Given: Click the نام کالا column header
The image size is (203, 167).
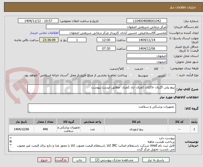Looking at the screenshot, I should (136, 122).
